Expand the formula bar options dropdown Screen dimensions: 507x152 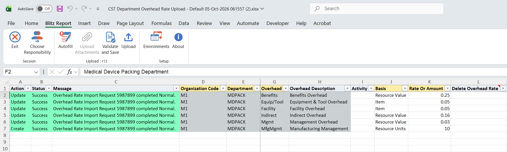tap(76, 72)
